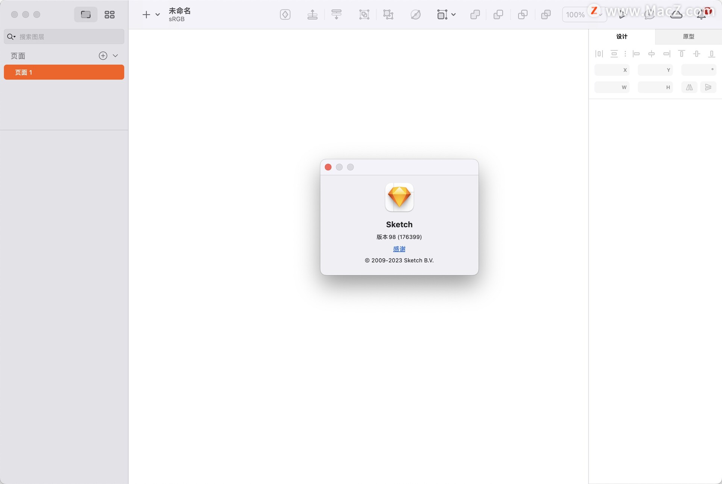Click the Send Backward toolbar icon

click(337, 15)
